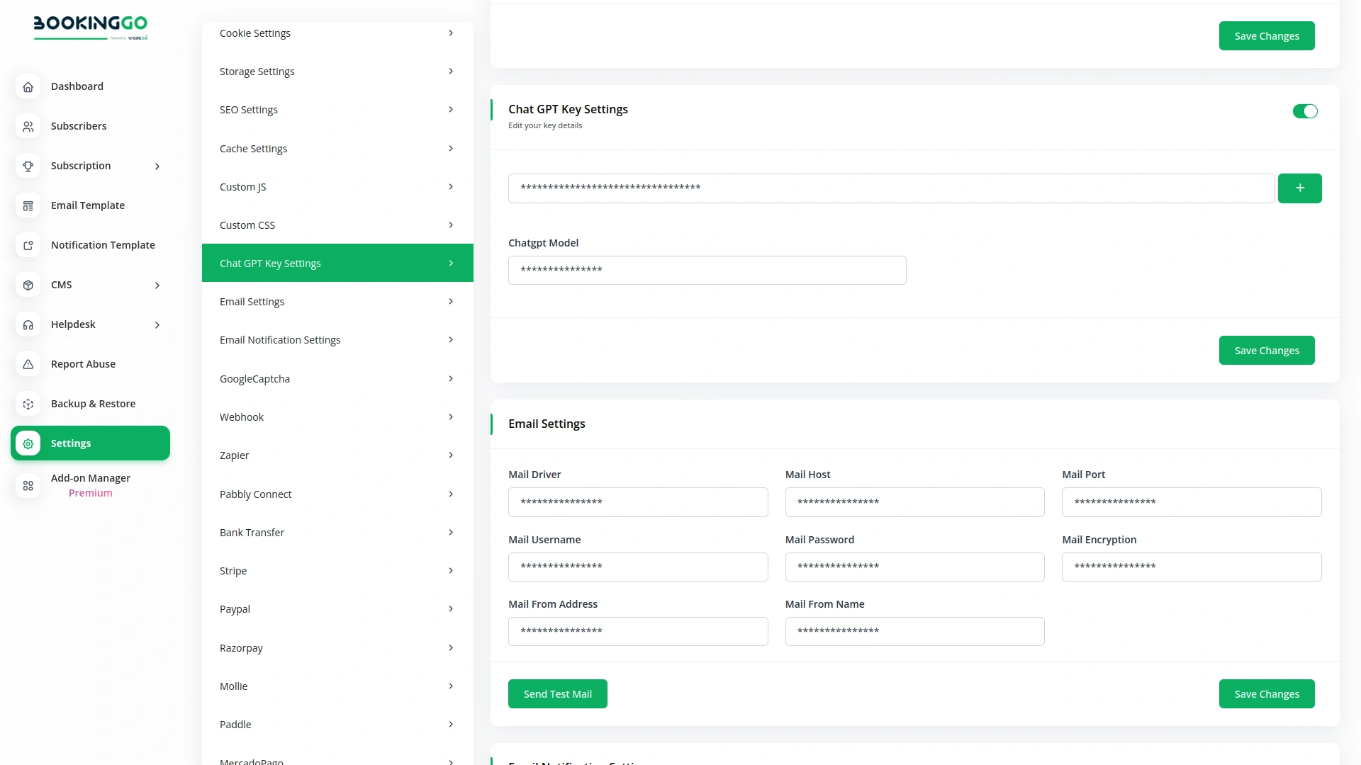Expand the Helpdesk sidebar submenu
1361x765 pixels.
tap(157, 325)
